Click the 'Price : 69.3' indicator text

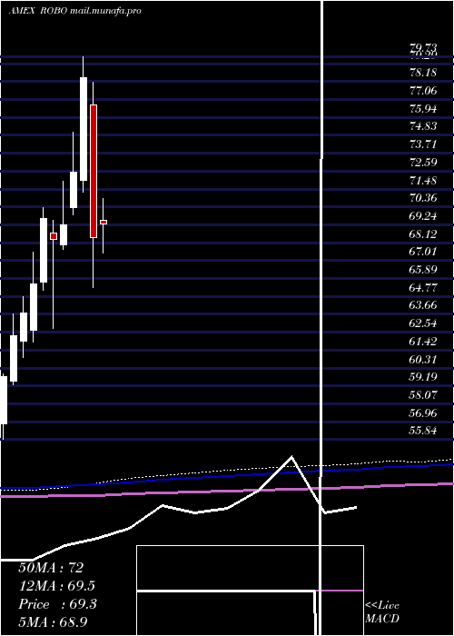57,604
